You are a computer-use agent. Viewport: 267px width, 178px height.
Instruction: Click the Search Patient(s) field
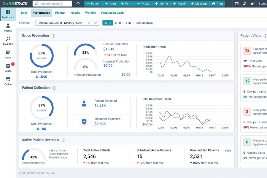[53, 4]
